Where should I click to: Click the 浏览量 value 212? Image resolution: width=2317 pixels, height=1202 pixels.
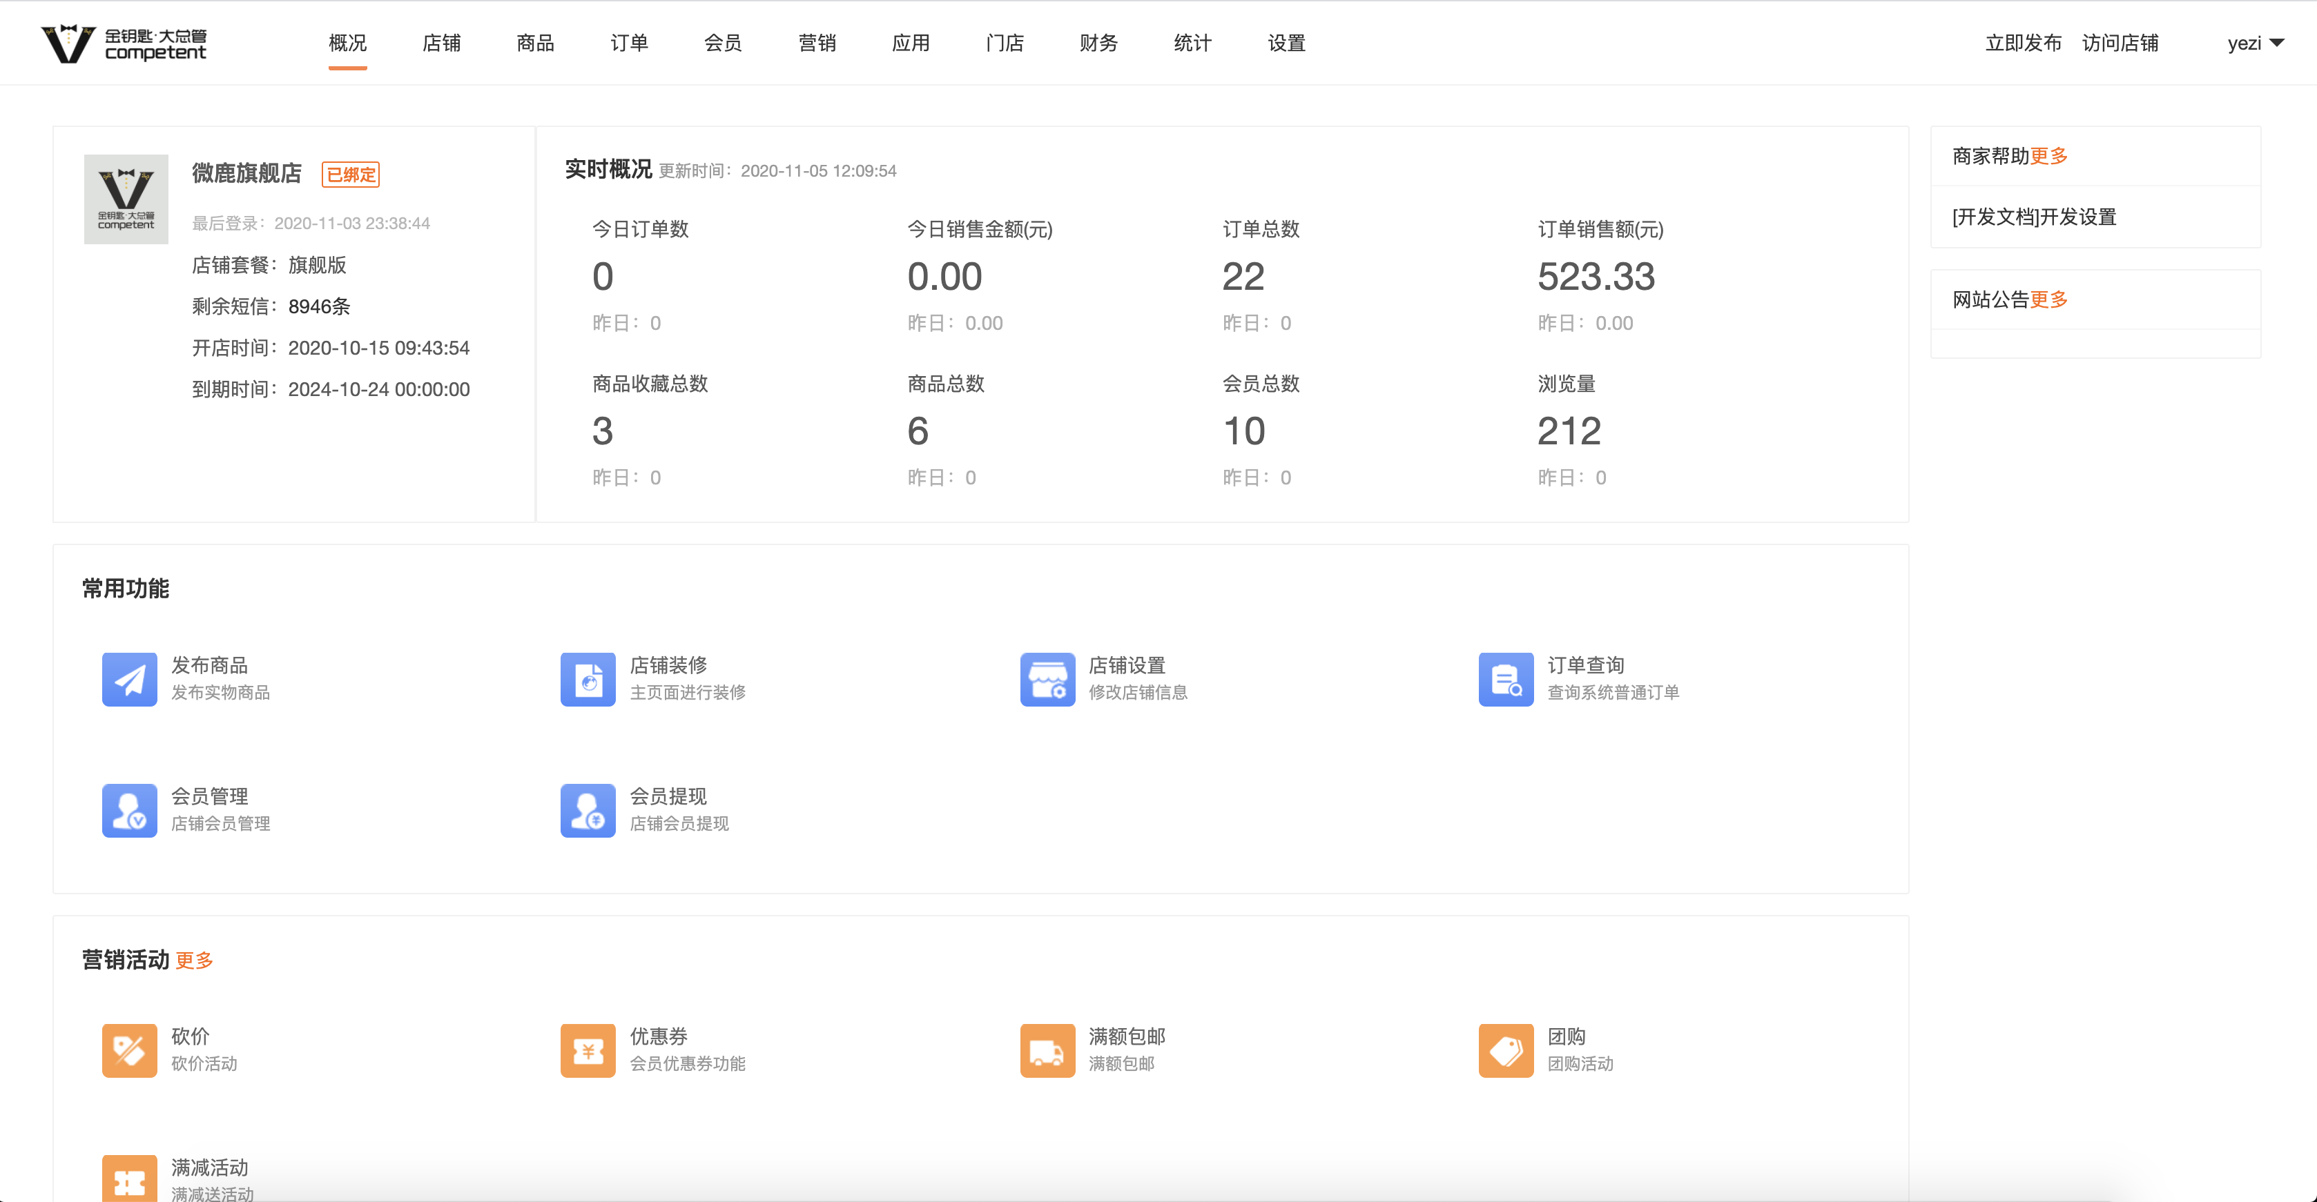tap(1569, 431)
